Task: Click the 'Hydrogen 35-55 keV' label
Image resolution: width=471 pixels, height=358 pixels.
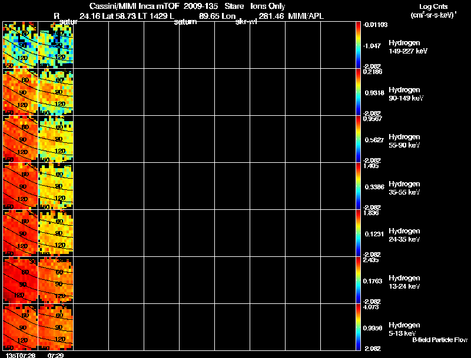Action: click(404, 188)
